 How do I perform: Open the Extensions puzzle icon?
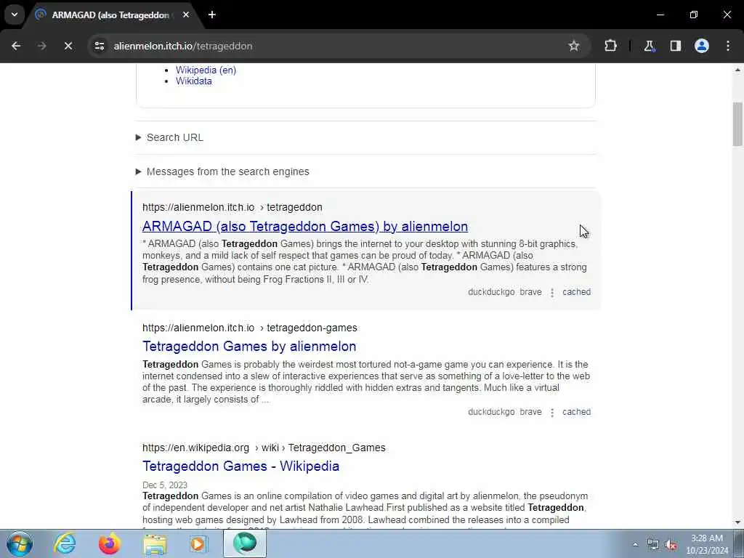click(610, 46)
